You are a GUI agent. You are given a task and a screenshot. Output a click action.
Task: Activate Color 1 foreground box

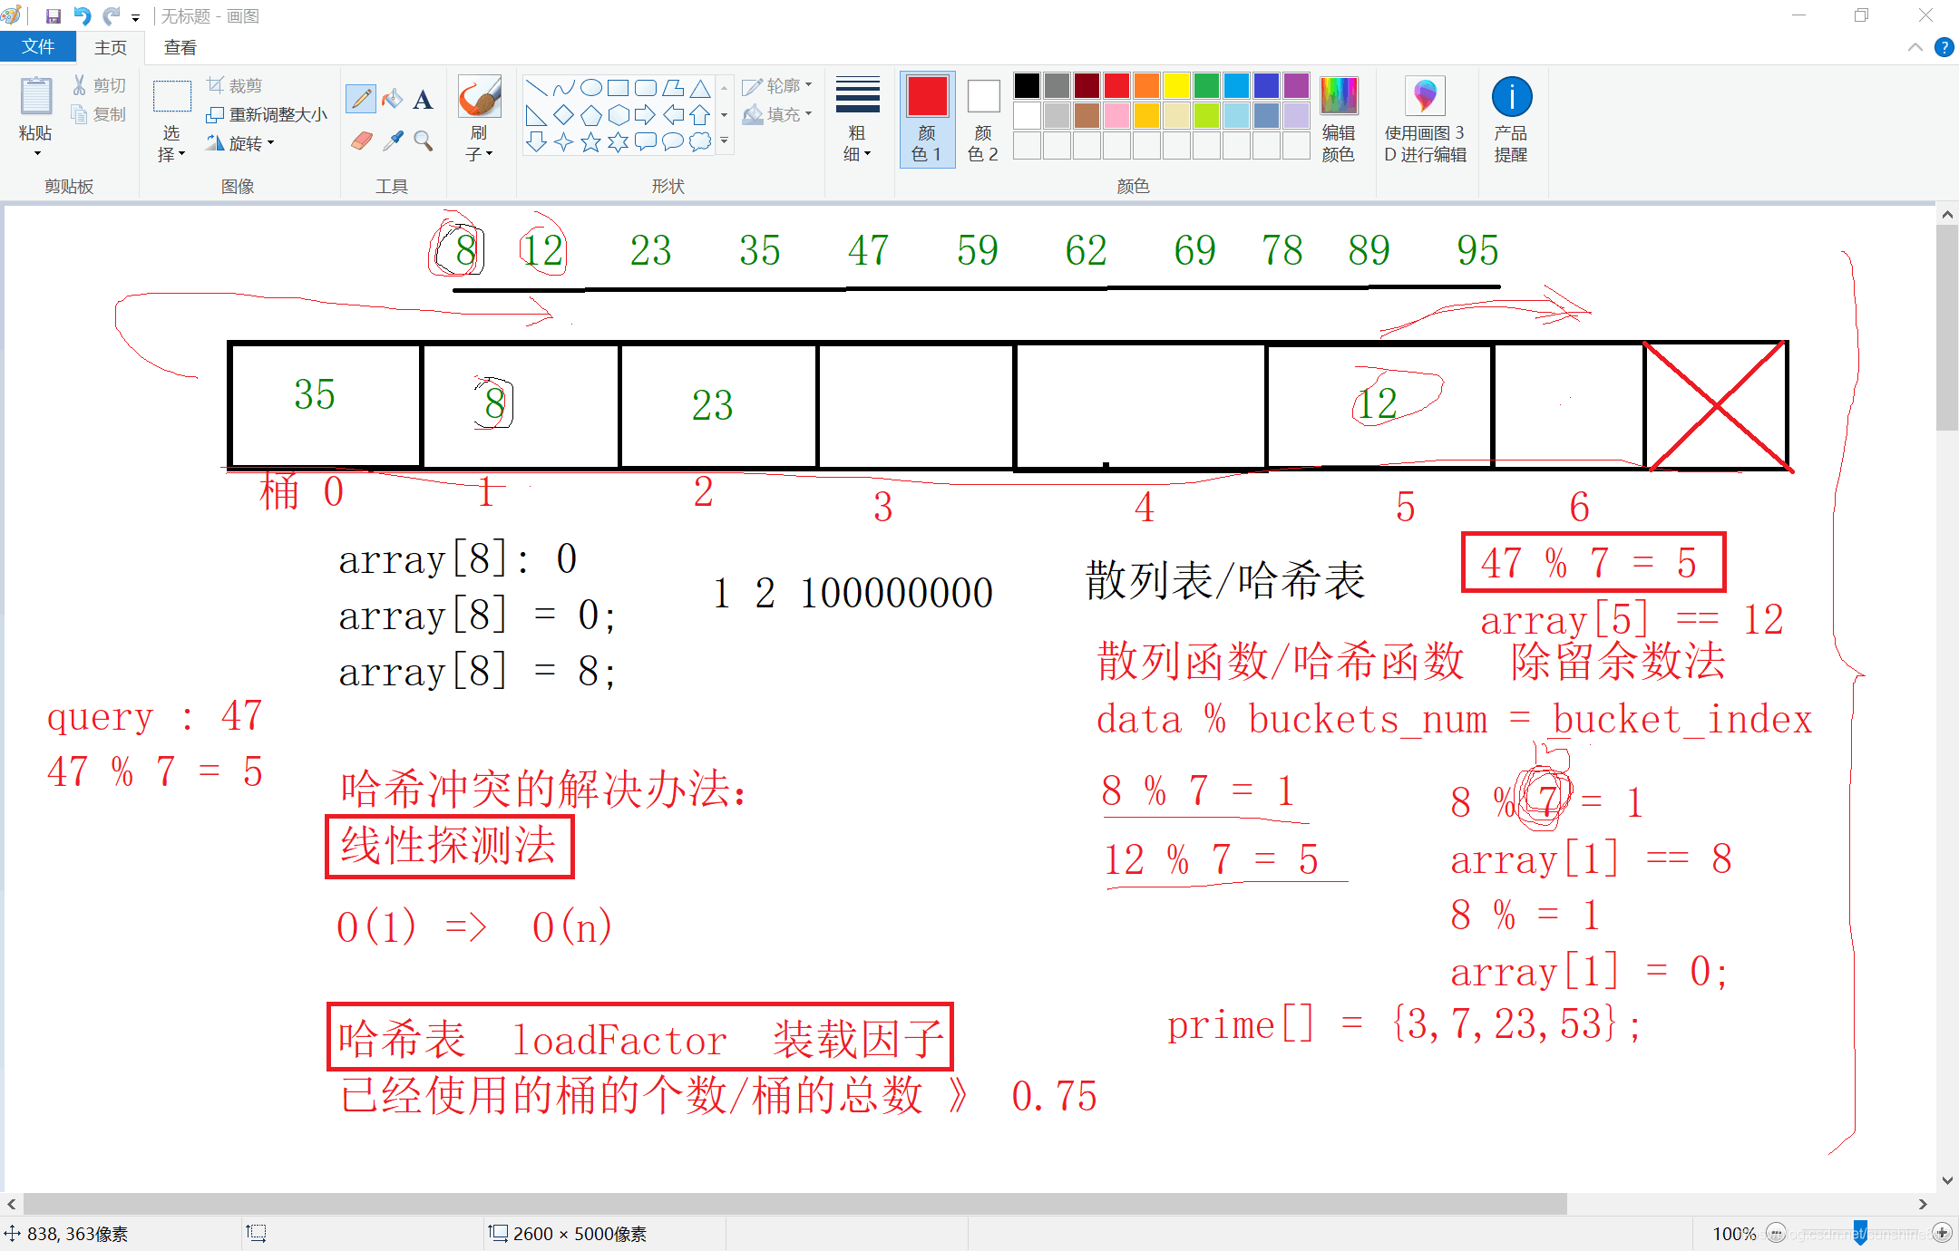coord(927,119)
